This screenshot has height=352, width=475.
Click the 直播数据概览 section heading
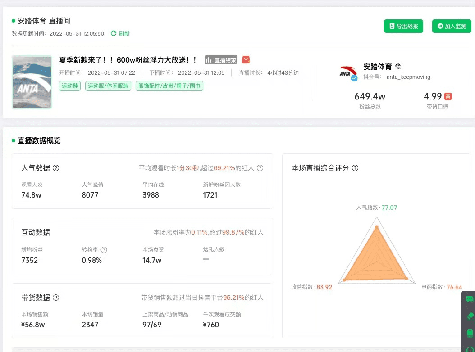click(39, 140)
